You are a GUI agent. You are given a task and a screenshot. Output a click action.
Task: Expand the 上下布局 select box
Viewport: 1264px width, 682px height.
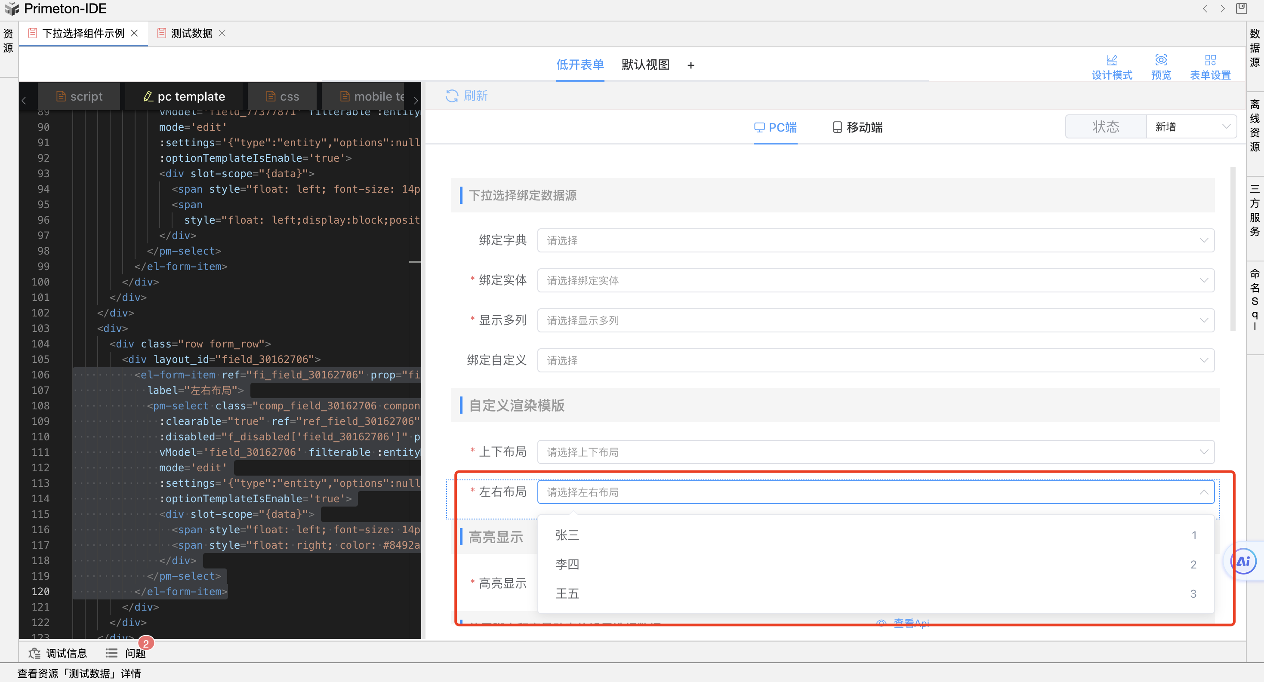[x=875, y=452]
